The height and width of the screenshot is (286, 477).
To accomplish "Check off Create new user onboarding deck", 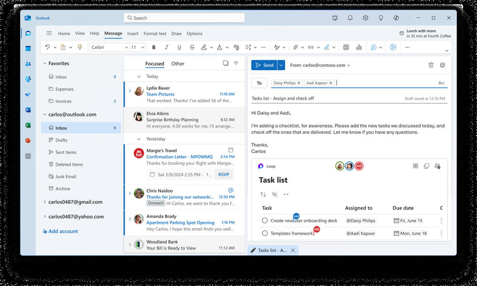I will click(x=265, y=221).
